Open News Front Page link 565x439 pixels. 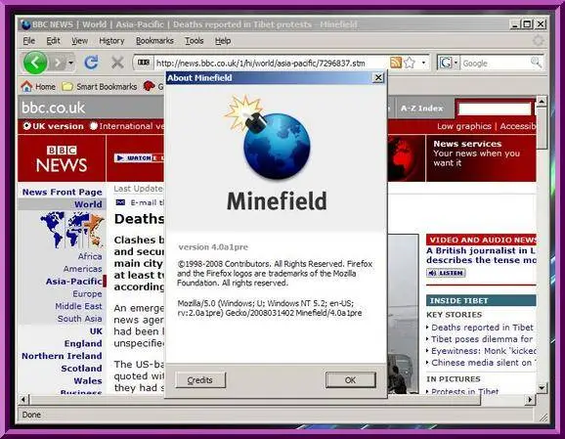[62, 192]
